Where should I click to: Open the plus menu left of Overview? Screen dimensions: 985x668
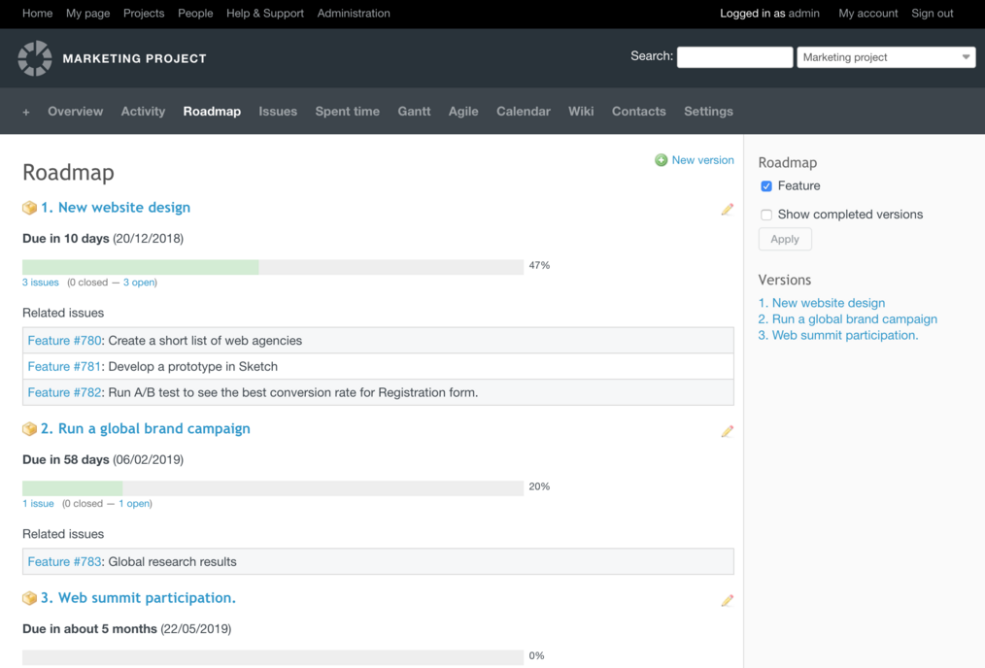(x=26, y=112)
